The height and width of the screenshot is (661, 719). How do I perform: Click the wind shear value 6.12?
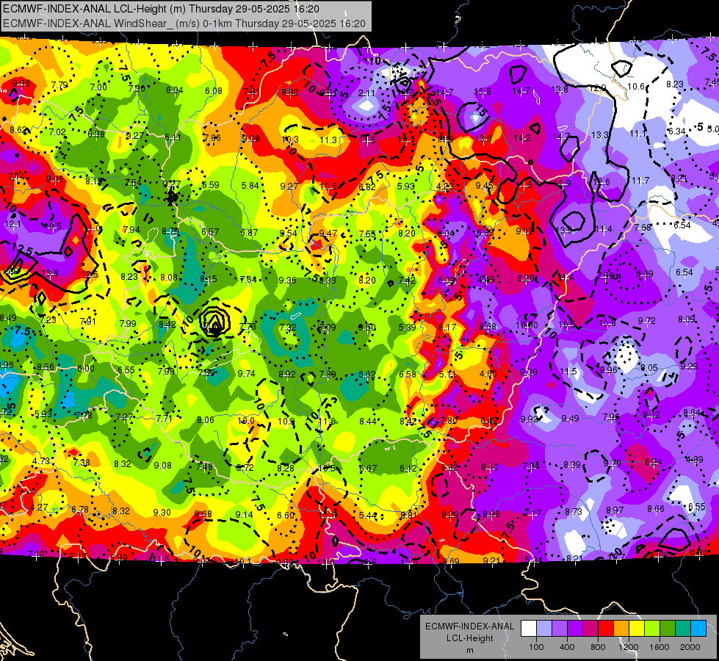(x=408, y=469)
